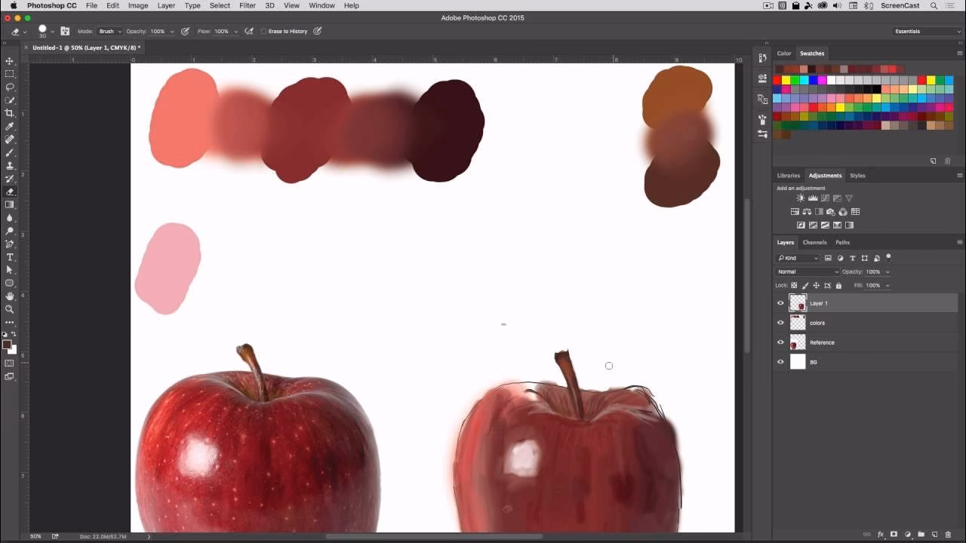Open the Kind filter dropdown in Layers panel
The image size is (966, 543).
798,258
